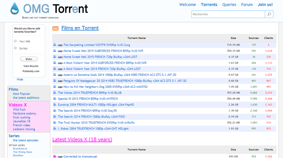This screenshot has height=158, width=283.
Task: Click film icon beside The Darjeeling Limited
Action: click(55, 45)
